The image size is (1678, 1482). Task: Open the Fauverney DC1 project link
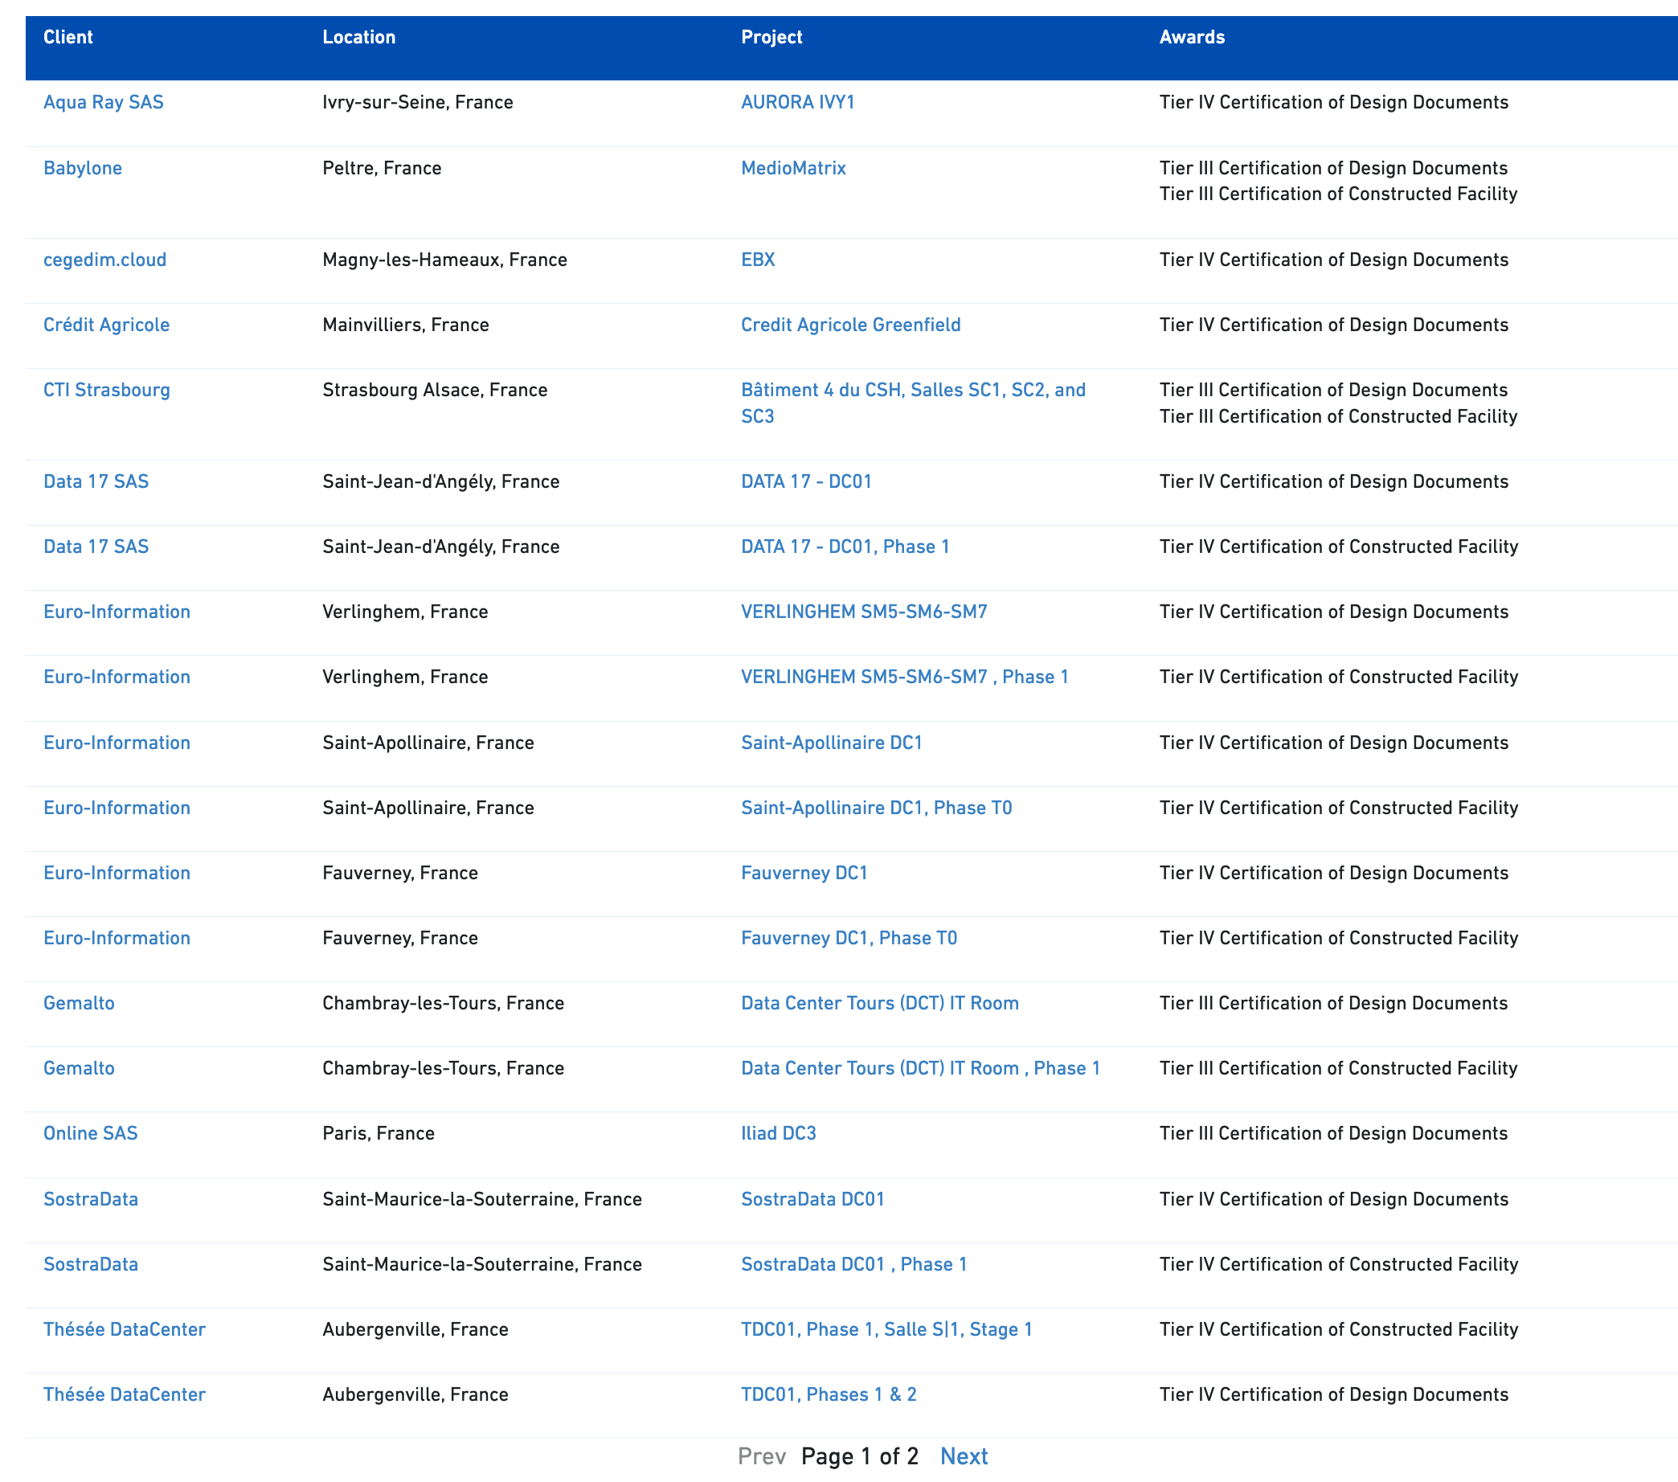click(804, 873)
